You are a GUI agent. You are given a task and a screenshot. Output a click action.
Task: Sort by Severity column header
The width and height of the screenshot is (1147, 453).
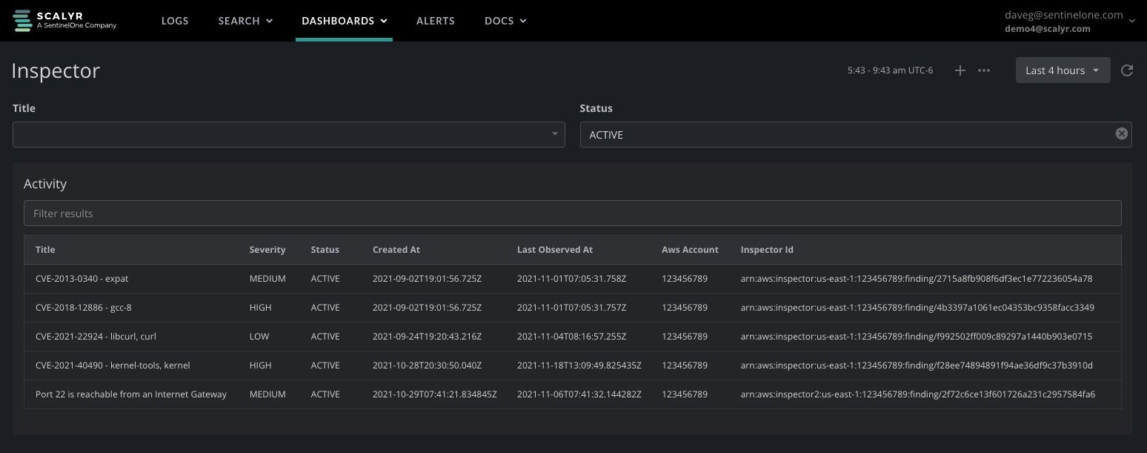267,250
